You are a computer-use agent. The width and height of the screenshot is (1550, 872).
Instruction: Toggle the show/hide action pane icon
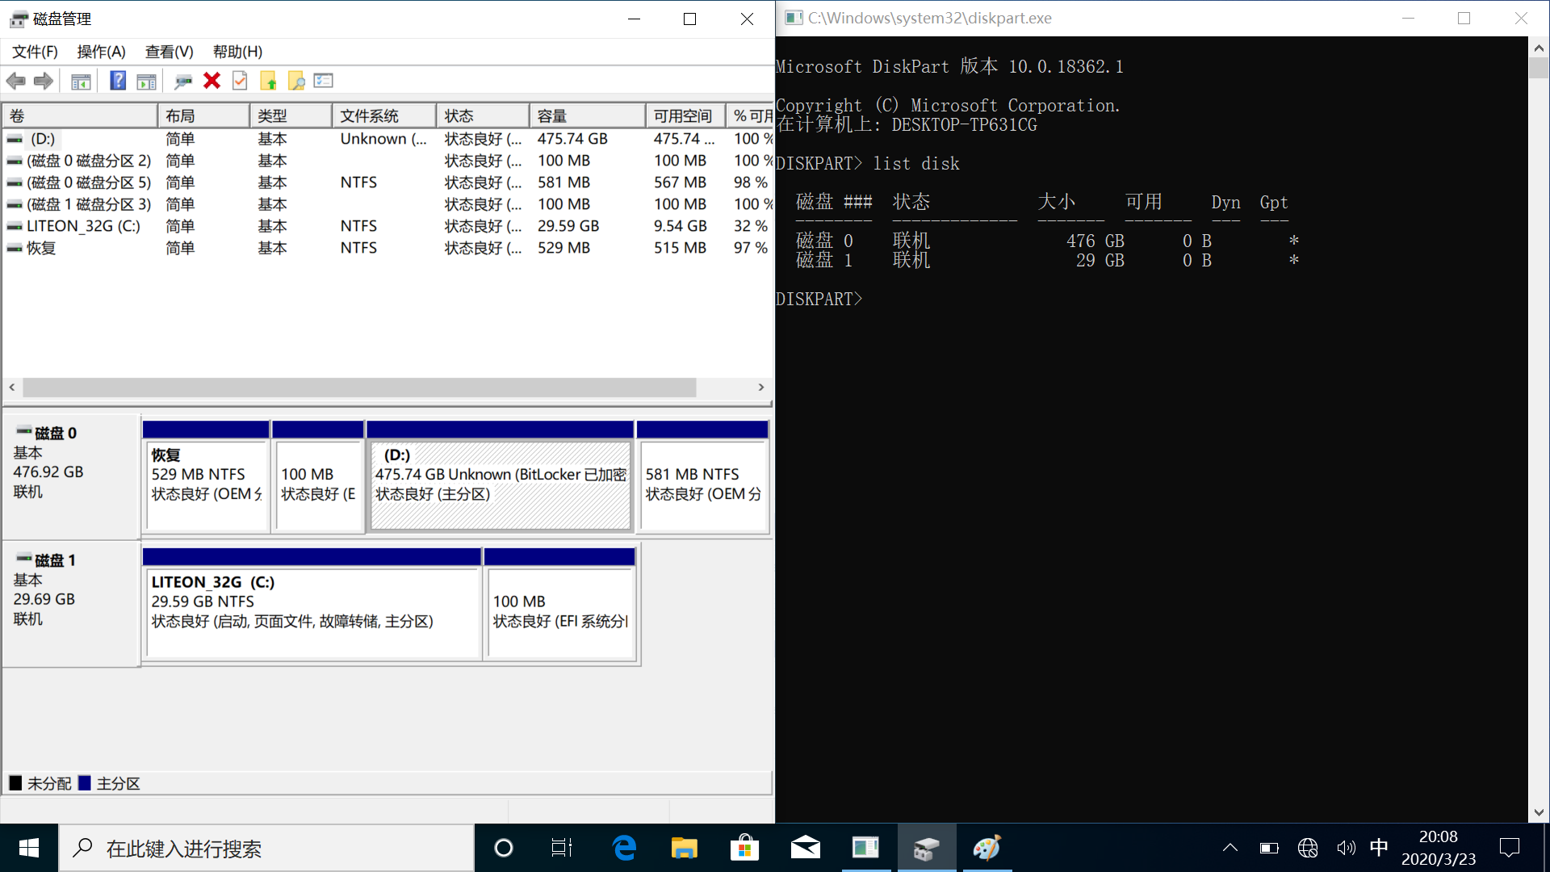[146, 81]
